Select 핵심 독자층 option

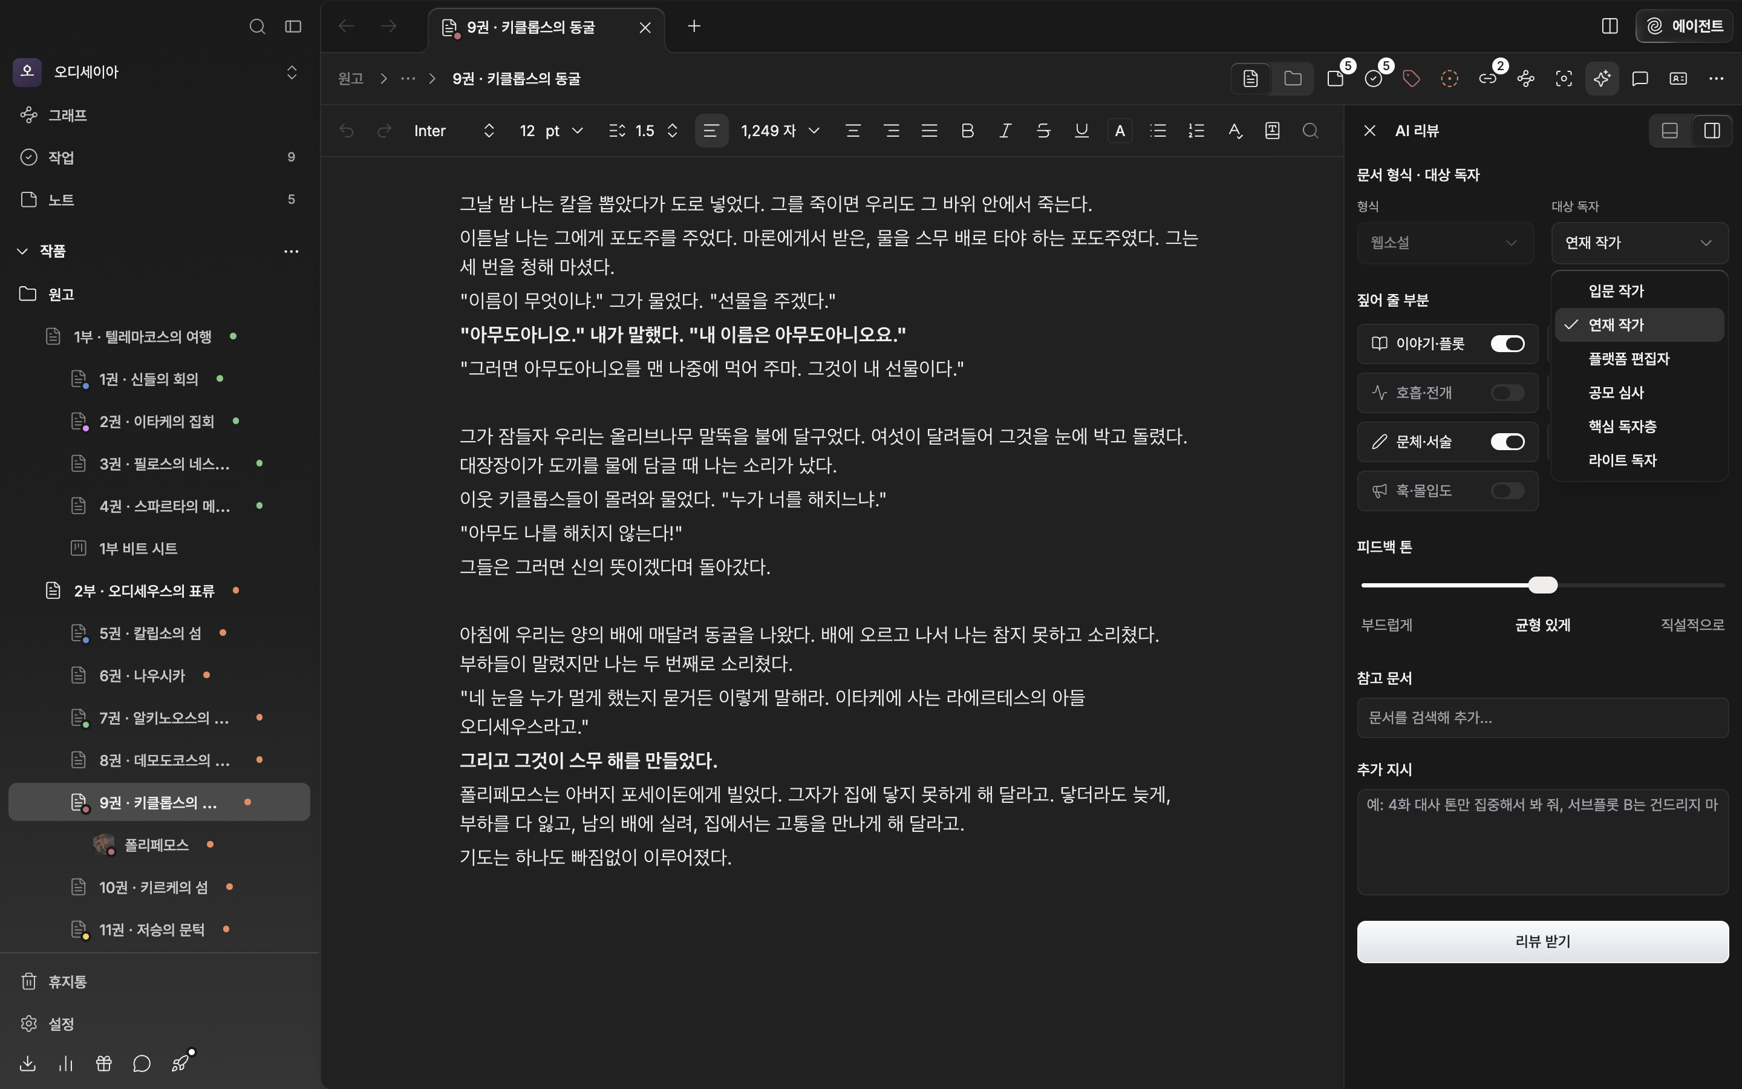[1640, 427]
